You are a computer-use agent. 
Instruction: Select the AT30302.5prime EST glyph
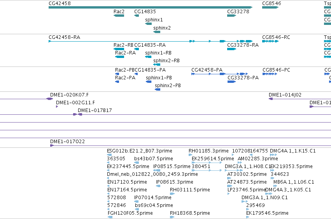[229, 178]
